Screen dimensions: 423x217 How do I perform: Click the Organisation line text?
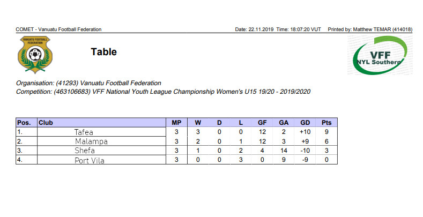point(88,83)
